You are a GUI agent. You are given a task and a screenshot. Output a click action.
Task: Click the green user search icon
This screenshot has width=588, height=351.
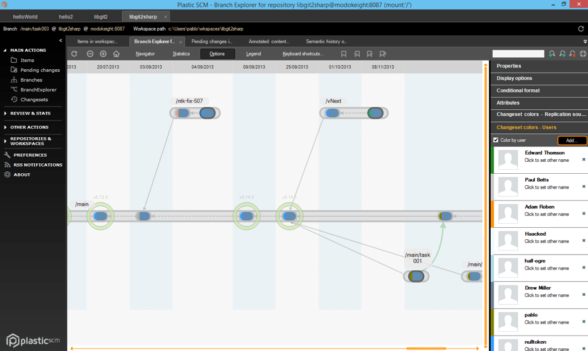pyautogui.click(x=552, y=54)
